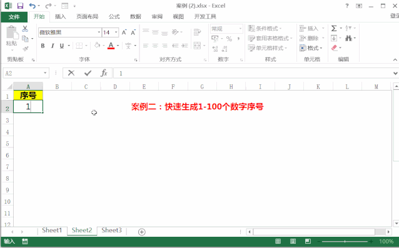Add a new sheet
Viewport: 399px width, 248px height.
(x=142, y=232)
